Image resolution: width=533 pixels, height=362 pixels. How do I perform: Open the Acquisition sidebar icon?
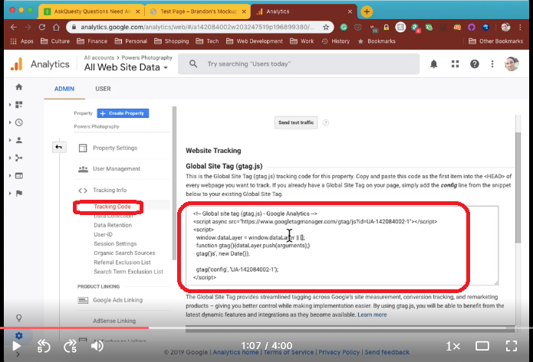click(x=19, y=158)
